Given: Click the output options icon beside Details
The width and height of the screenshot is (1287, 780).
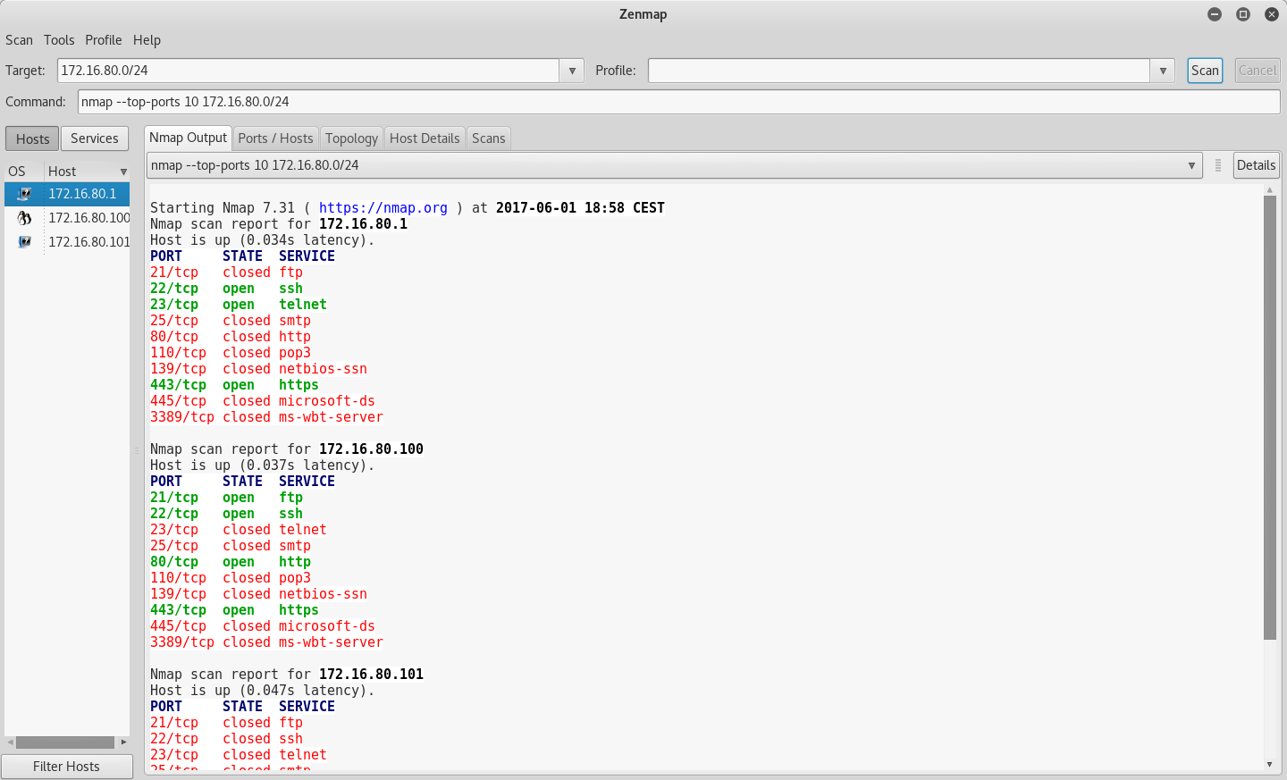Looking at the screenshot, I should point(1218,165).
